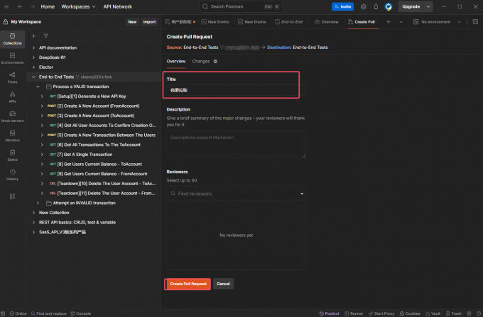This screenshot has width=483, height=317.
Task: Open the Collections sidebar panel
Action: pyautogui.click(x=12, y=39)
